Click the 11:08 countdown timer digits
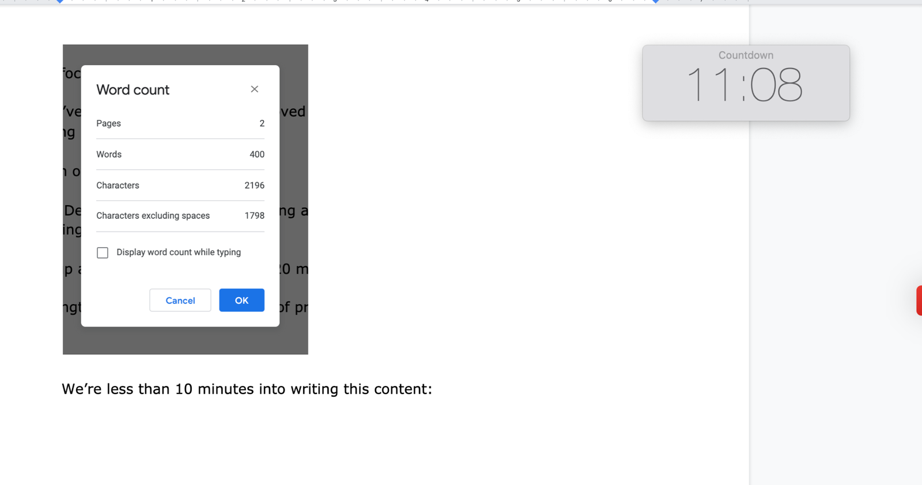This screenshot has width=922, height=485. click(745, 85)
